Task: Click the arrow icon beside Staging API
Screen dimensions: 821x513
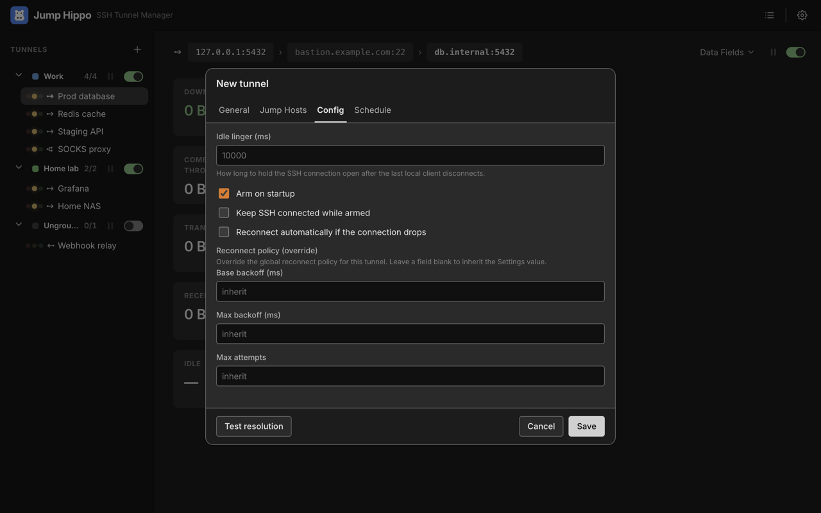Action: pos(50,131)
